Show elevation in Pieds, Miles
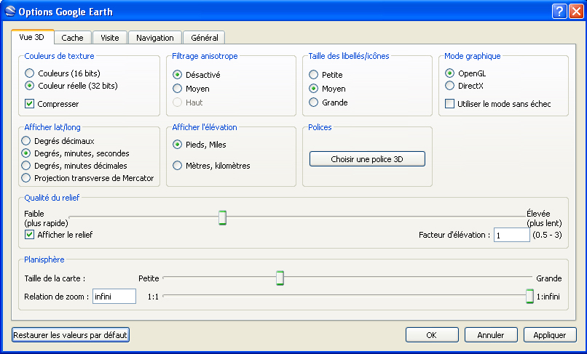Screen dimensions: 587x354 [199, 145]
